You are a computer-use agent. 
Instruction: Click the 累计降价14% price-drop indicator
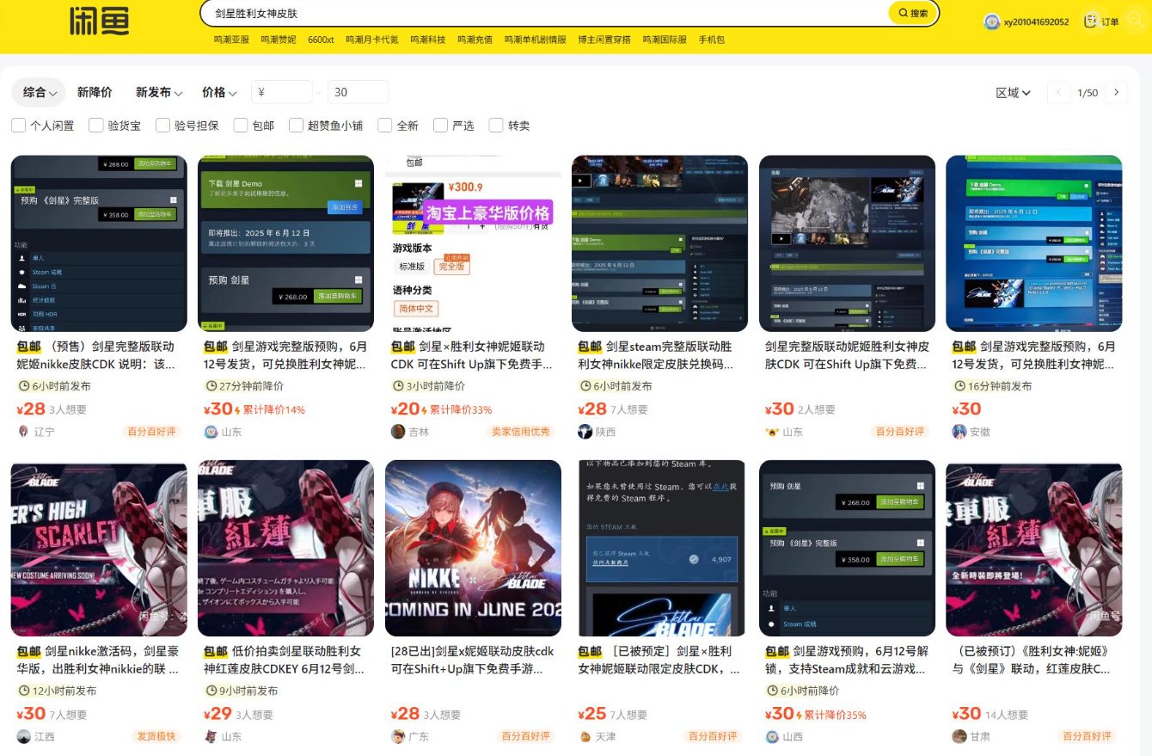270,409
